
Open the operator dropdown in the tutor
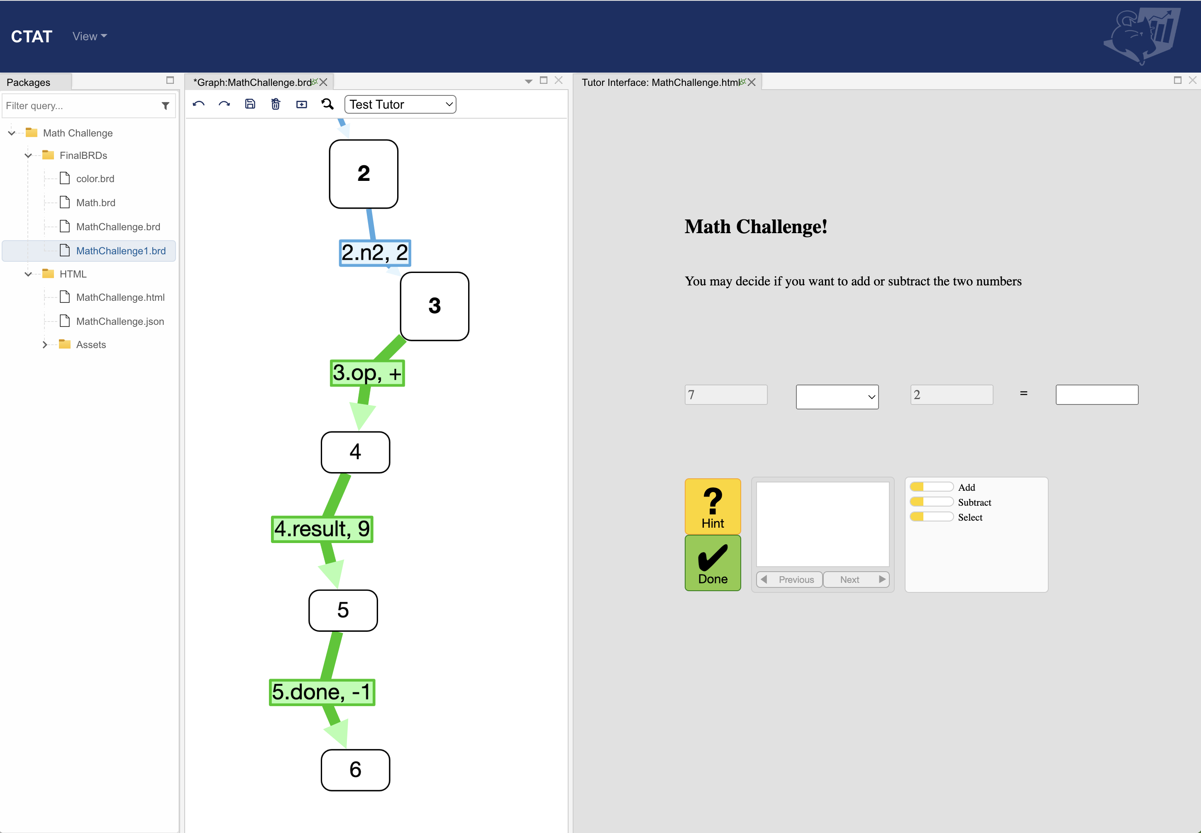click(837, 397)
